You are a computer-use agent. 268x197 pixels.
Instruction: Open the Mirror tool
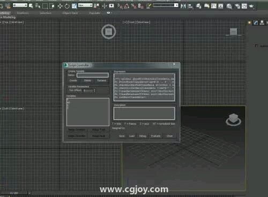[183, 6]
